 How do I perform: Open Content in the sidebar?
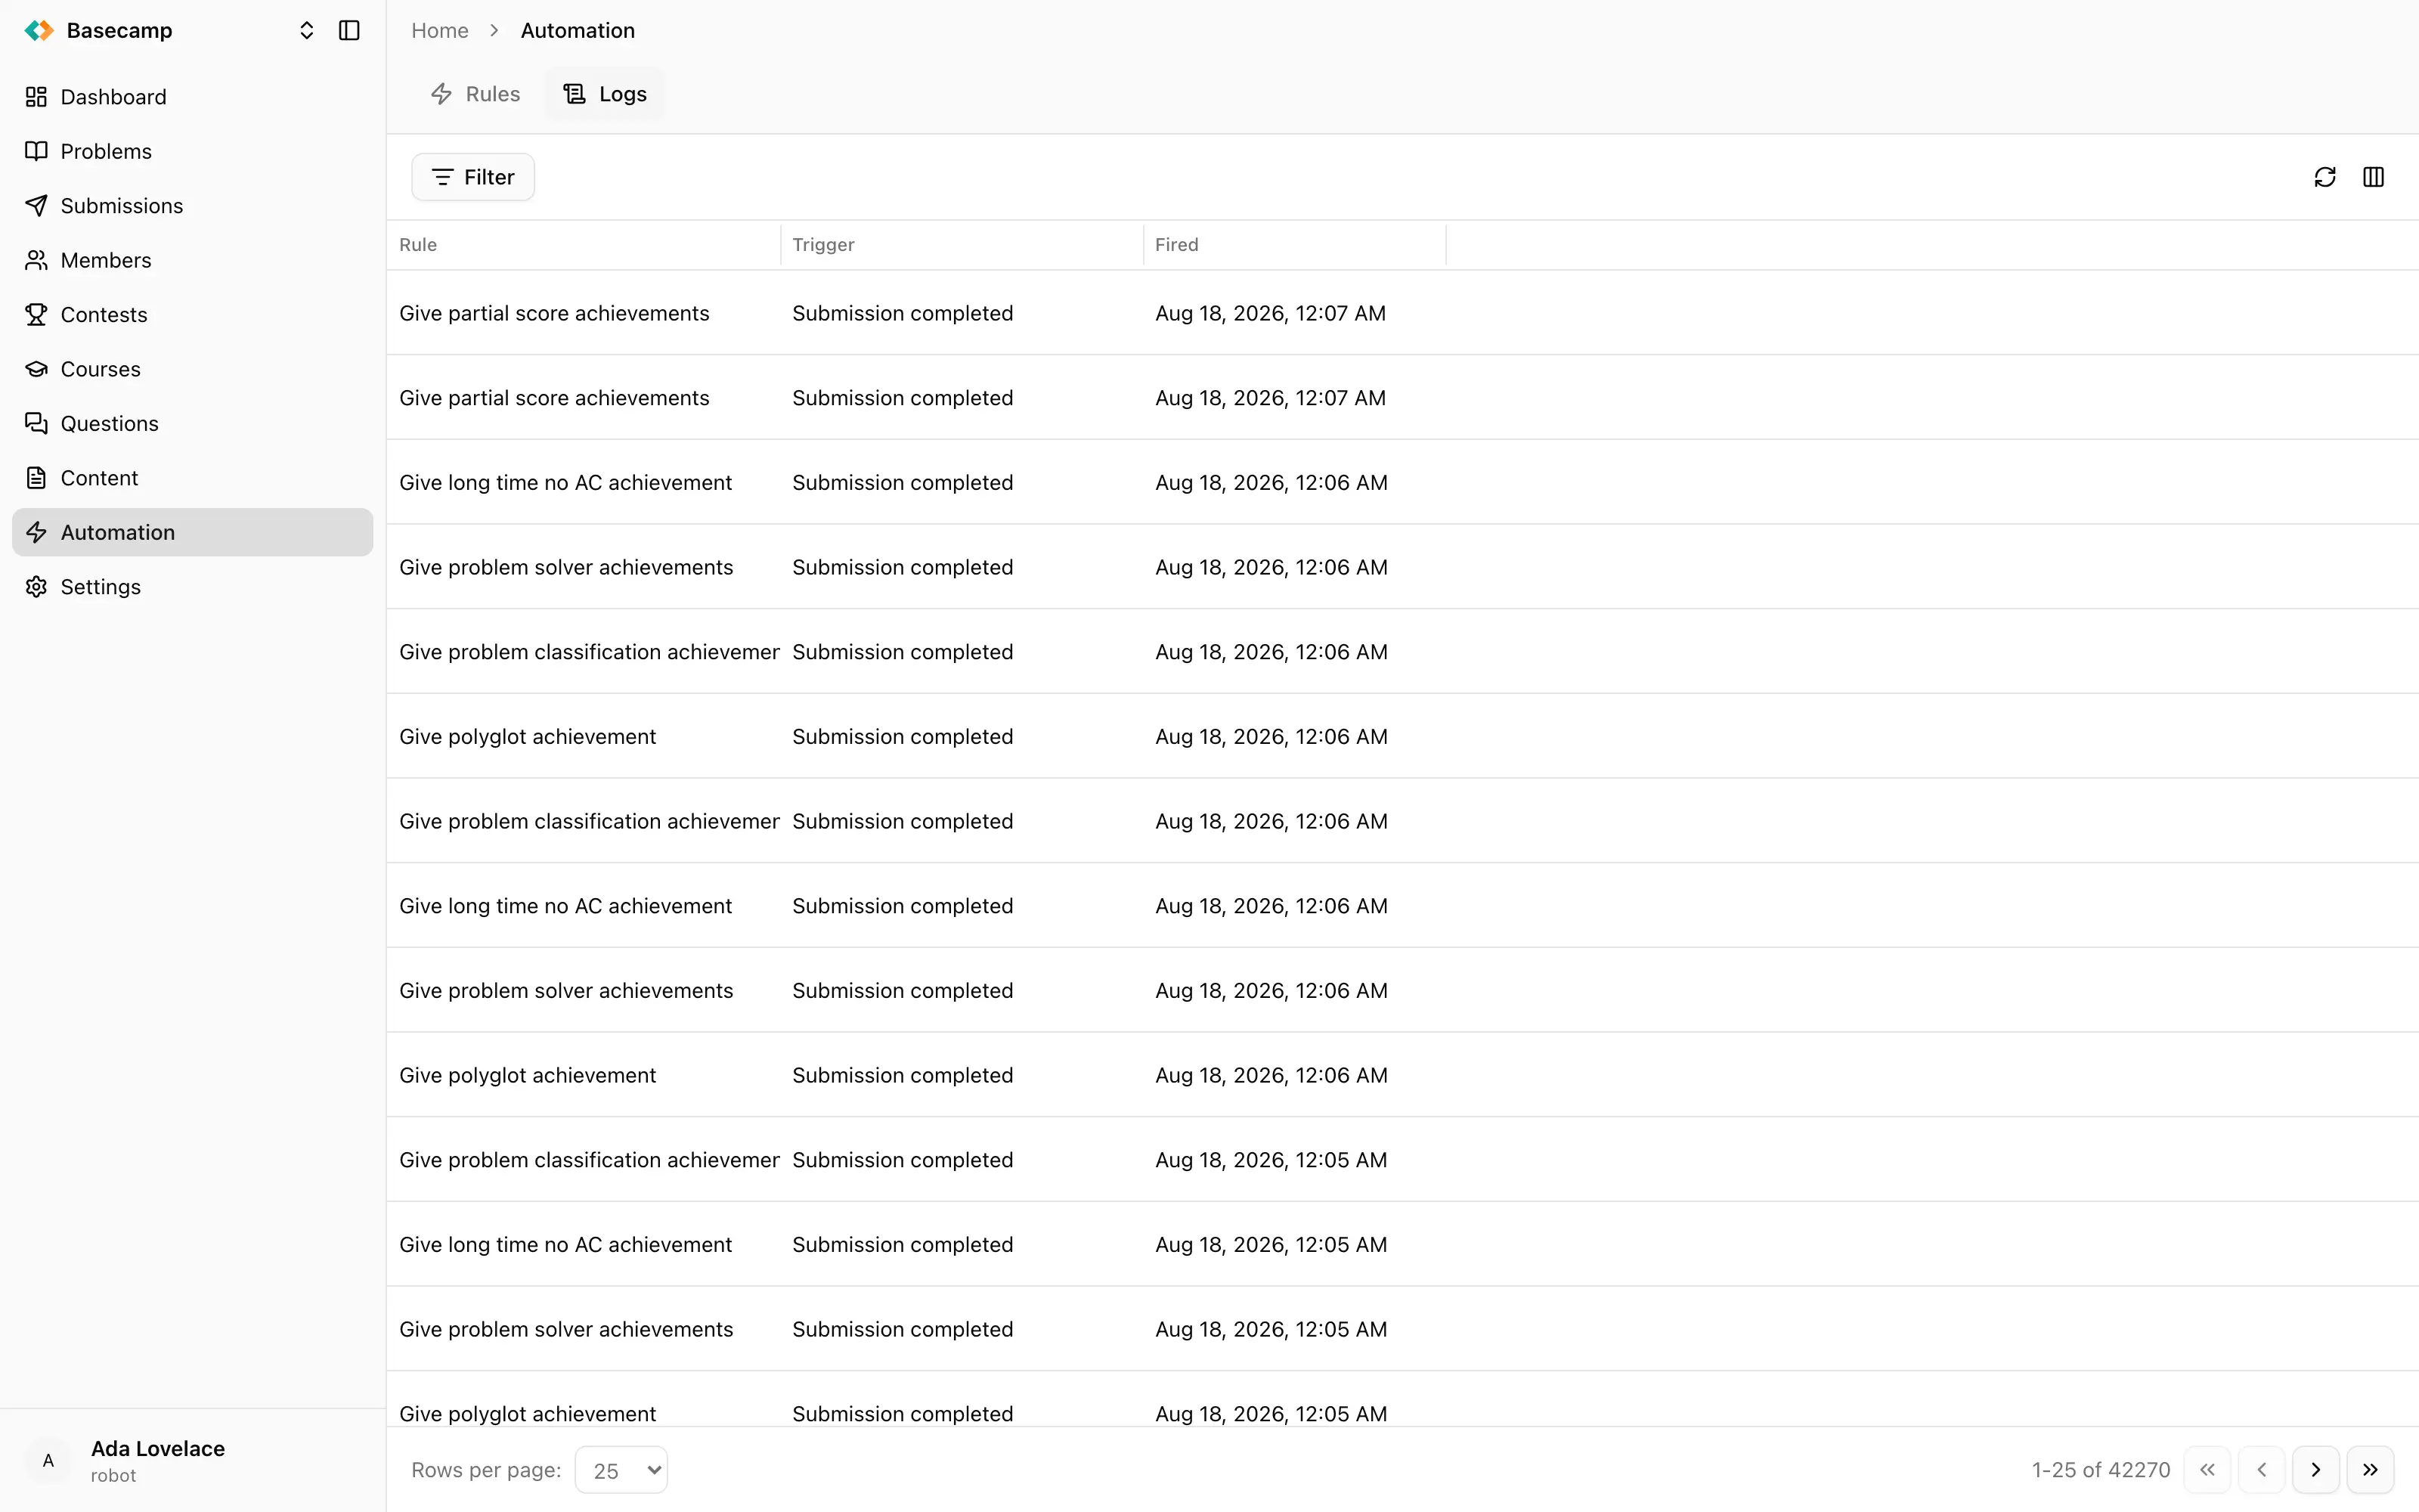click(192, 478)
